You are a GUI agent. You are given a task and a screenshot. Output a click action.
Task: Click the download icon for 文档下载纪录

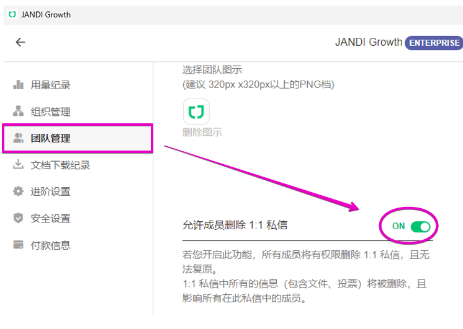click(x=18, y=165)
